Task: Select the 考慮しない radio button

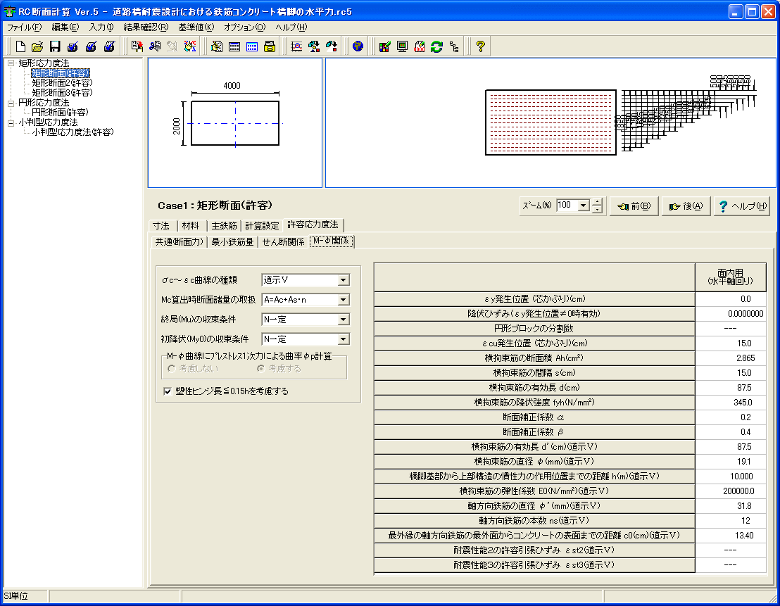Action: tap(171, 369)
